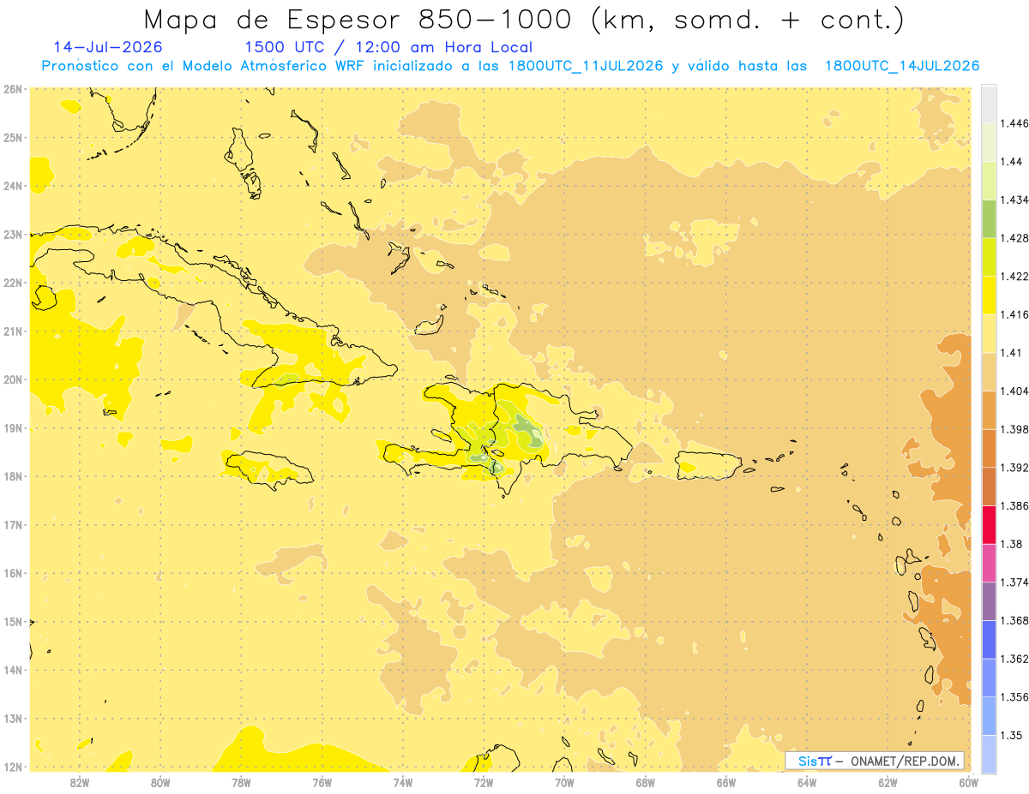The height and width of the screenshot is (794, 1029).
Task: Click the legend value "1.416"
Action: coord(1013,314)
